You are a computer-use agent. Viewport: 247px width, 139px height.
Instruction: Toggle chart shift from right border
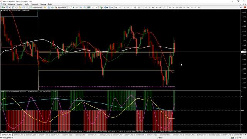96,7
